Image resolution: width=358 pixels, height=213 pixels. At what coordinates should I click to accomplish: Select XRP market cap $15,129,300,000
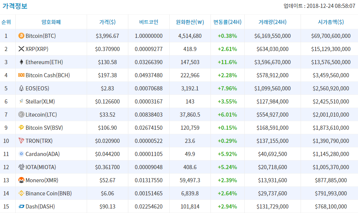pos(331,49)
